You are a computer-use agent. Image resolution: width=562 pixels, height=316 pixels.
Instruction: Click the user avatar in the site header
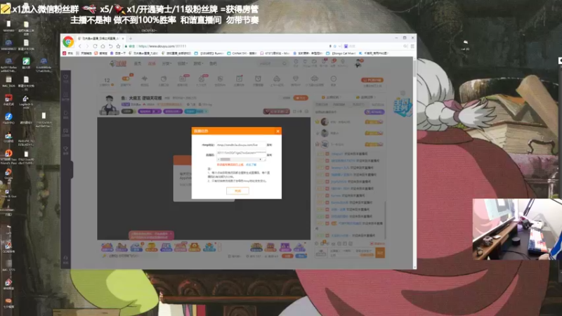click(x=358, y=64)
